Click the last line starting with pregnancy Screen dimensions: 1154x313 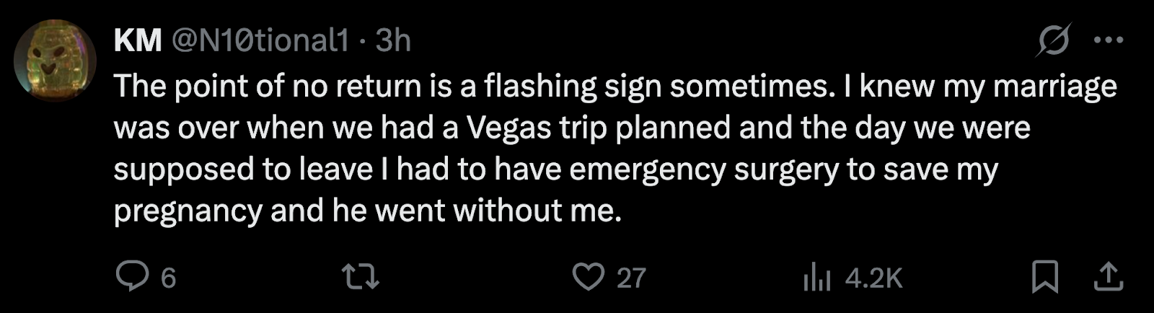pos(368,211)
